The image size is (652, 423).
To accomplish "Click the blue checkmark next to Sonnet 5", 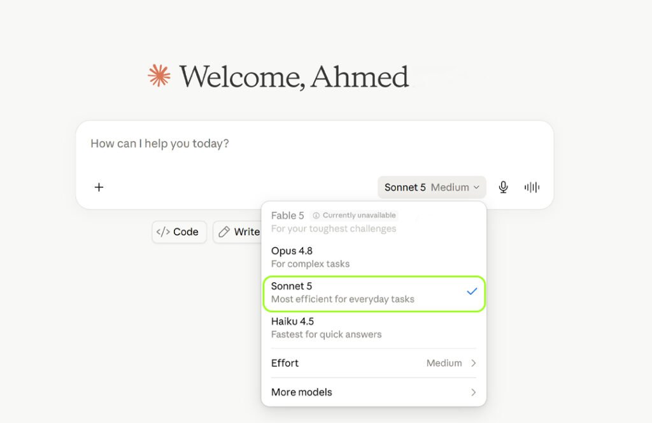I will [x=472, y=292].
